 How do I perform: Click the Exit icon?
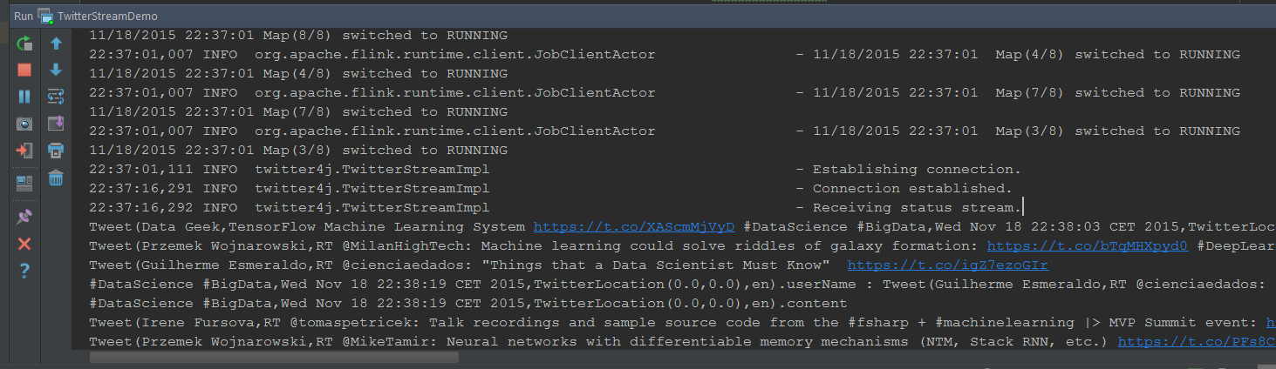coord(24,151)
